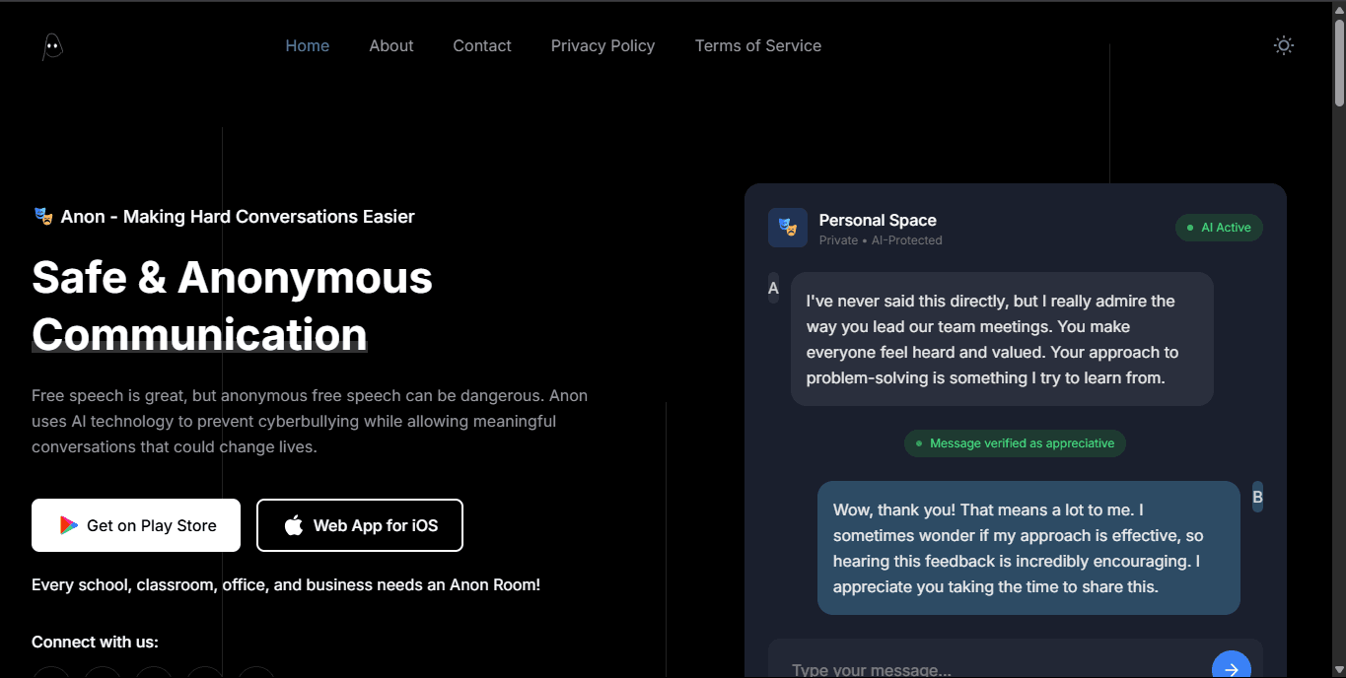The width and height of the screenshot is (1346, 678).
Task: Click first message bubble about team meetings
Action: (x=1002, y=339)
